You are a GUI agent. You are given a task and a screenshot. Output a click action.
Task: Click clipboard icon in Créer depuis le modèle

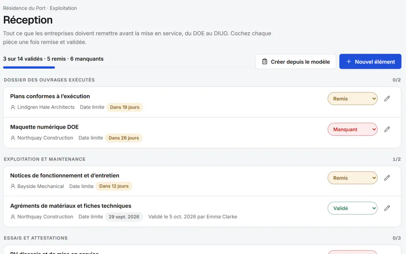(264, 62)
